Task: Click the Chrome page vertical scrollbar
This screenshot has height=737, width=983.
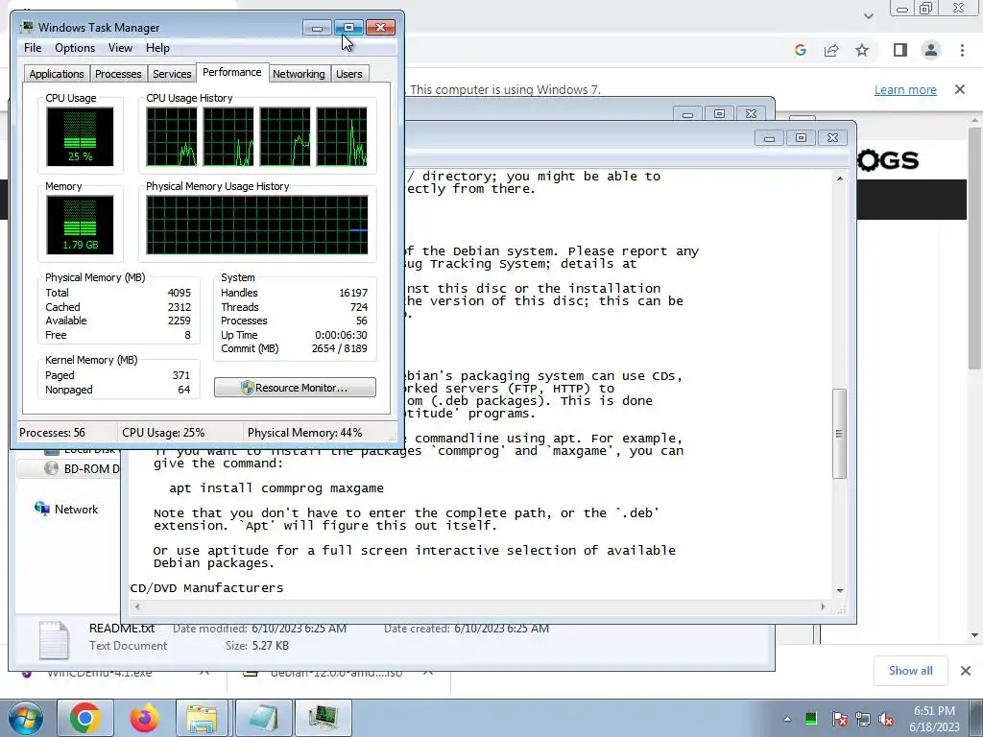Action: [x=975, y=250]
